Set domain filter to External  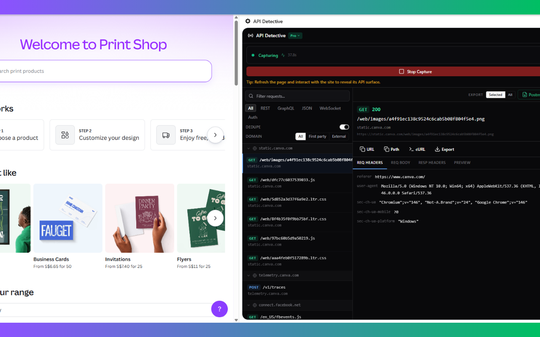pos(339,136)
